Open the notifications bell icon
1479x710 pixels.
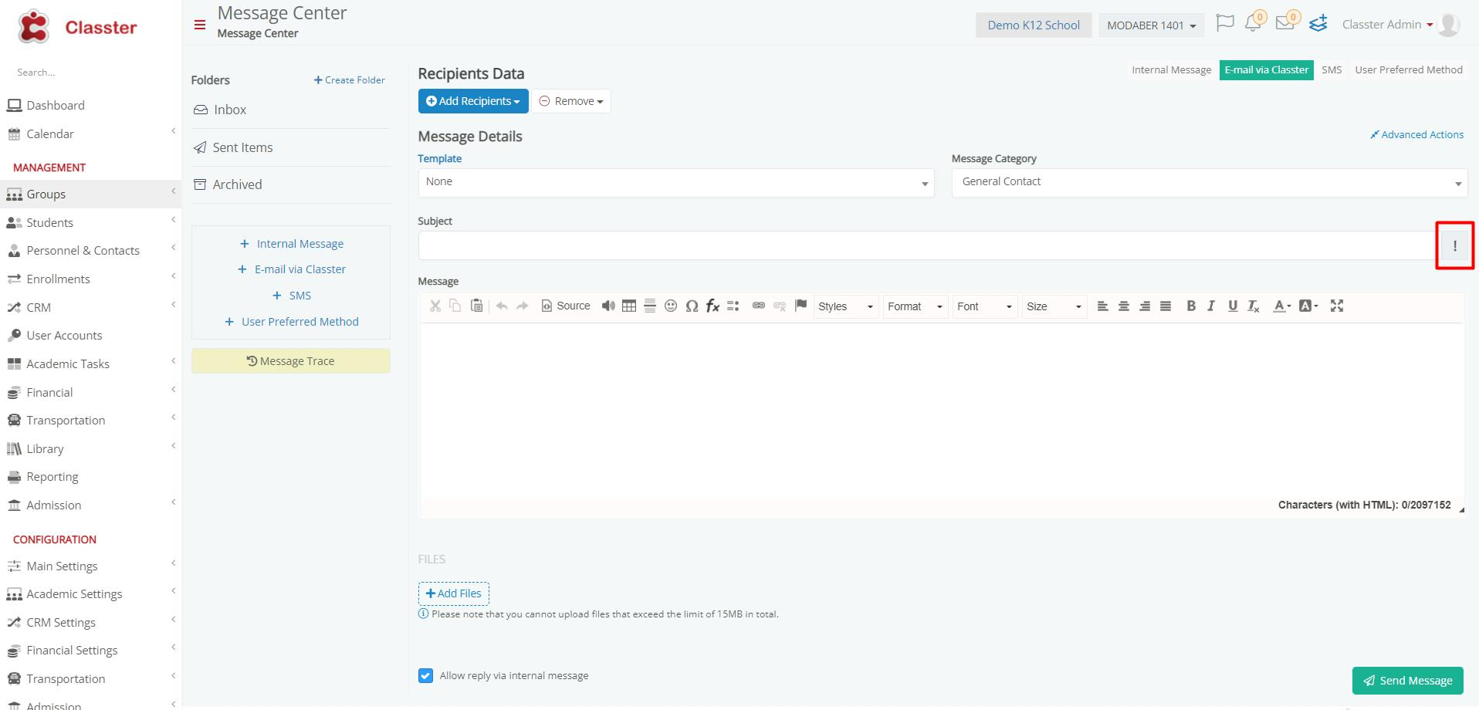(x=1253, y=23)
